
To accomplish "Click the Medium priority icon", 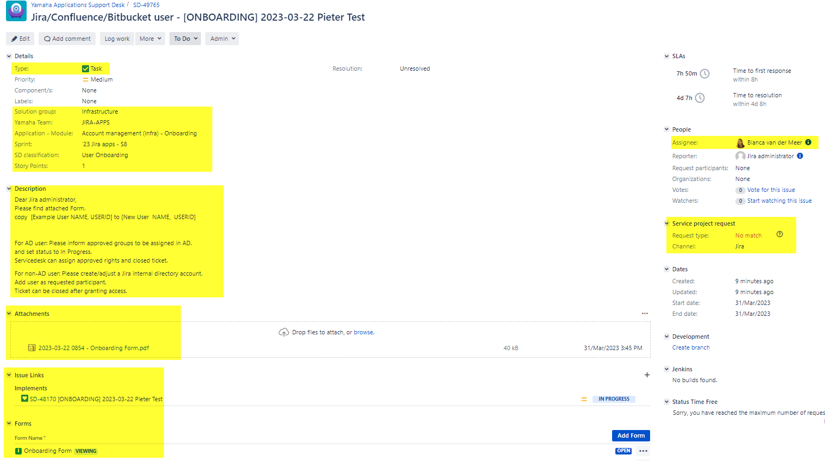I will [x=85, y=79].
